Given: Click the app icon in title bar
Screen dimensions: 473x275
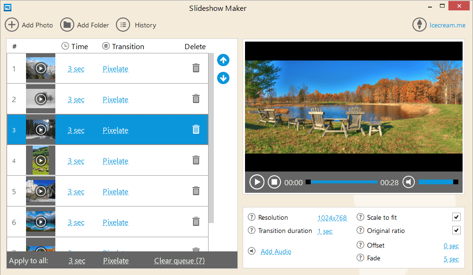Looking at the screenshot, I should 8,8.
